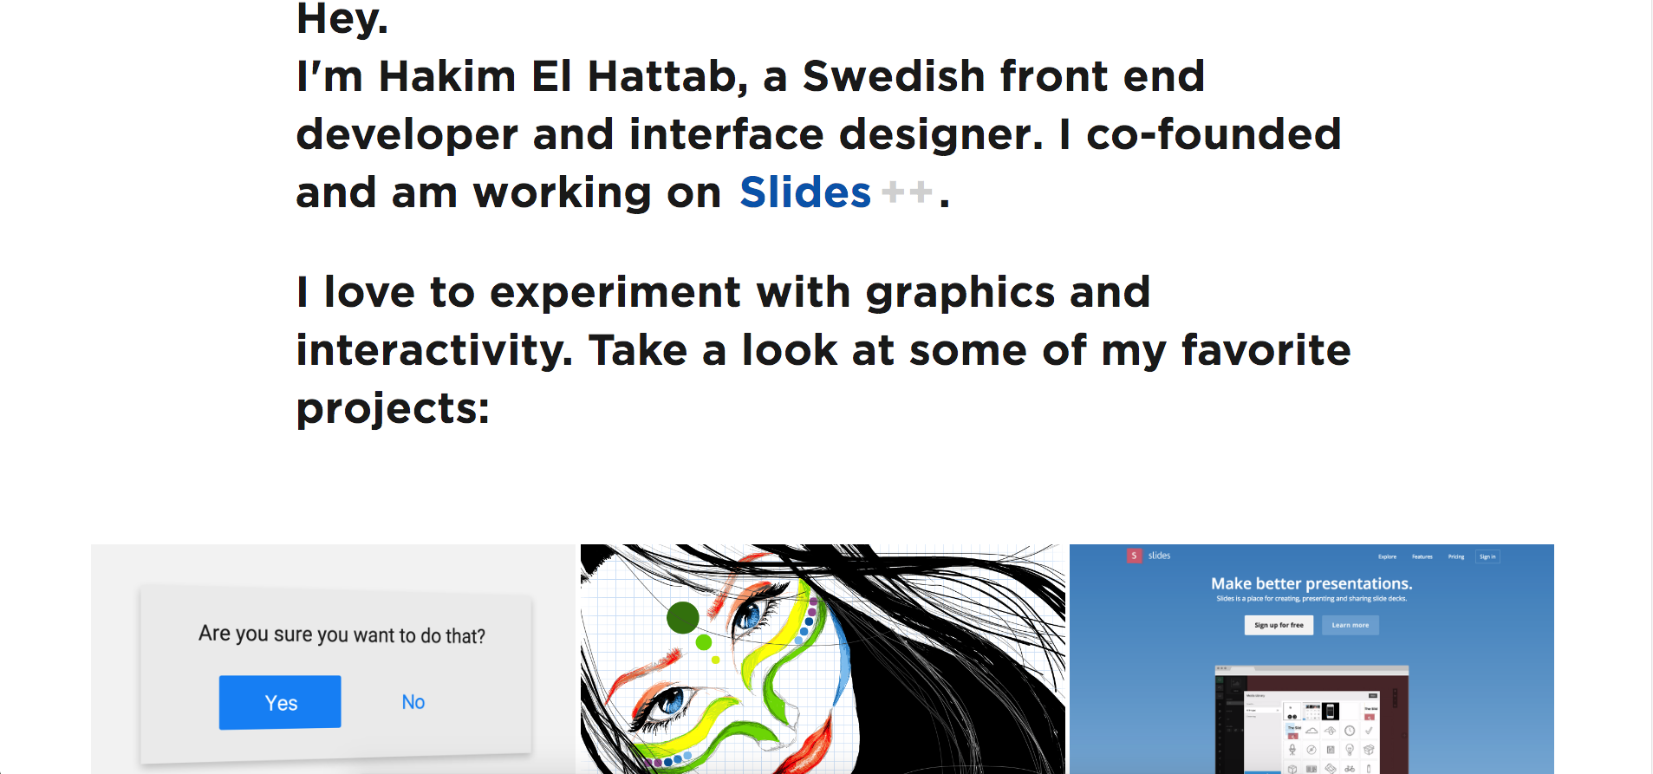Open the Slides website project thumbnail
This screenshot has width=1653, height=774.
pos(1311,659)
